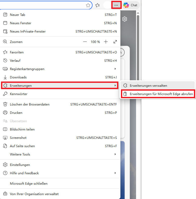The width and height of the screenshot is (196, 199).
Task: Open Kennwörter entry
Action: (x=60, y=94)
